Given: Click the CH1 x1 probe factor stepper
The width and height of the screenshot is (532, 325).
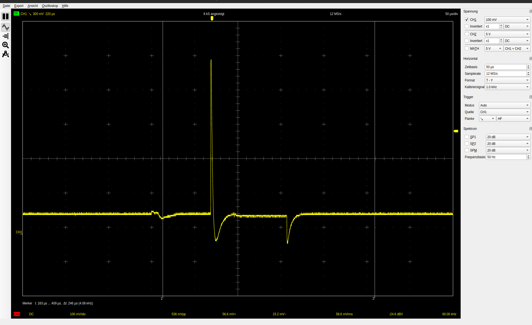Looking at the screenshot, I should tap(501, 26).
